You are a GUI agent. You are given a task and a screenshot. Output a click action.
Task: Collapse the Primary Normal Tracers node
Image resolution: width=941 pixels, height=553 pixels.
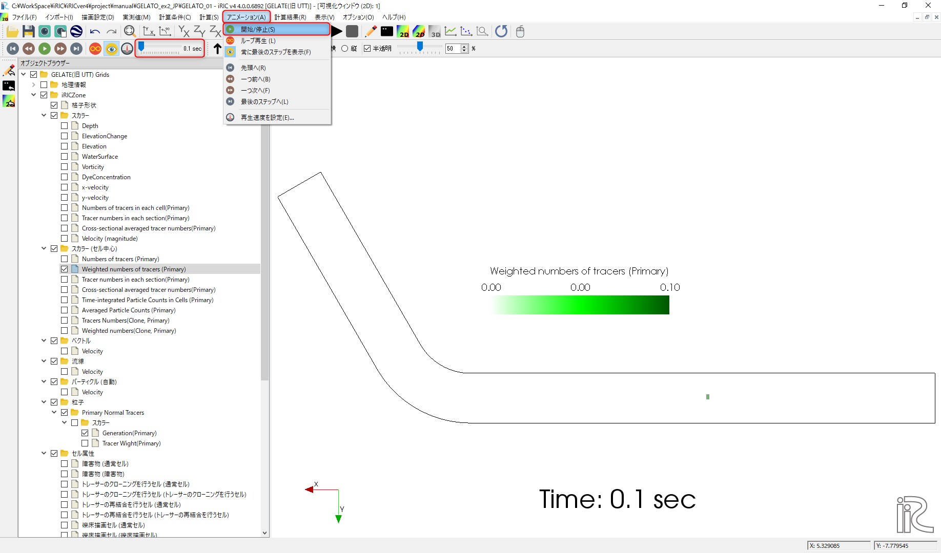[54, 412]
